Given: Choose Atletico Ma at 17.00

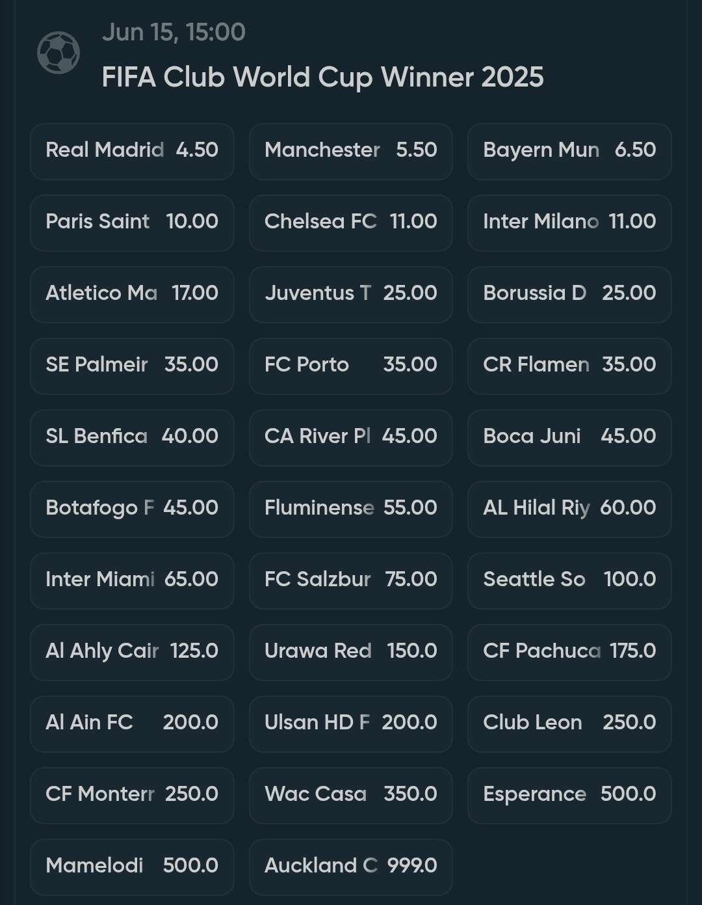Looking at the screenshot, I should tap(132, 294).
